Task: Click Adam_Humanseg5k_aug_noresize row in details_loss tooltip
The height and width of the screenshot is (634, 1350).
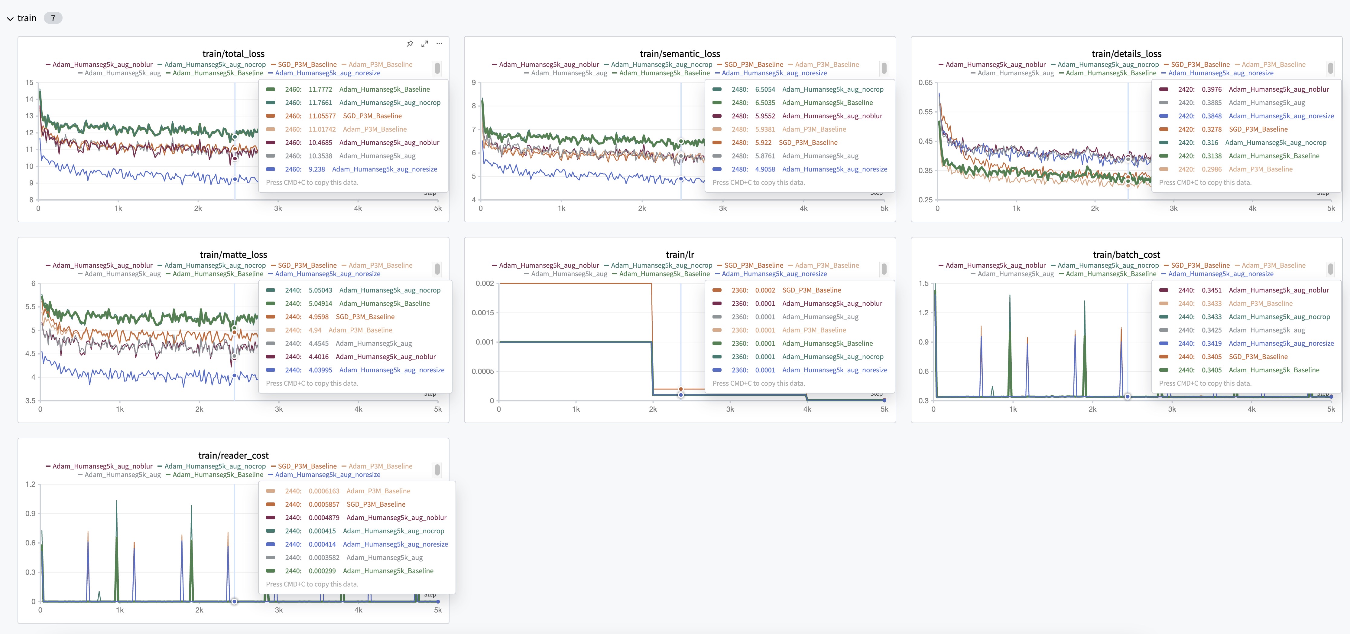Action: pyautogui.click(x=1246, y=116)
